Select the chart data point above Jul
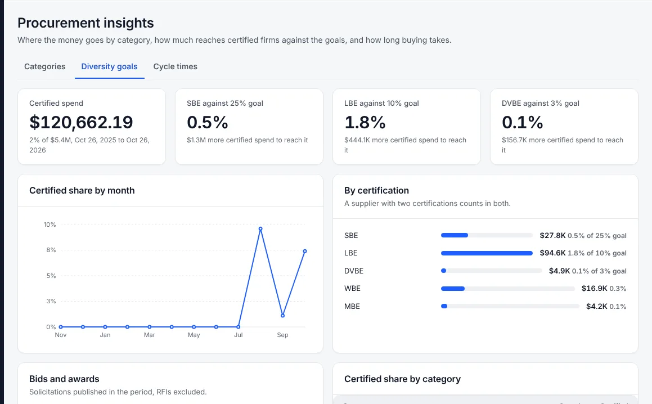The width and height of the screenshot is (652, 404). click(239, 327)
